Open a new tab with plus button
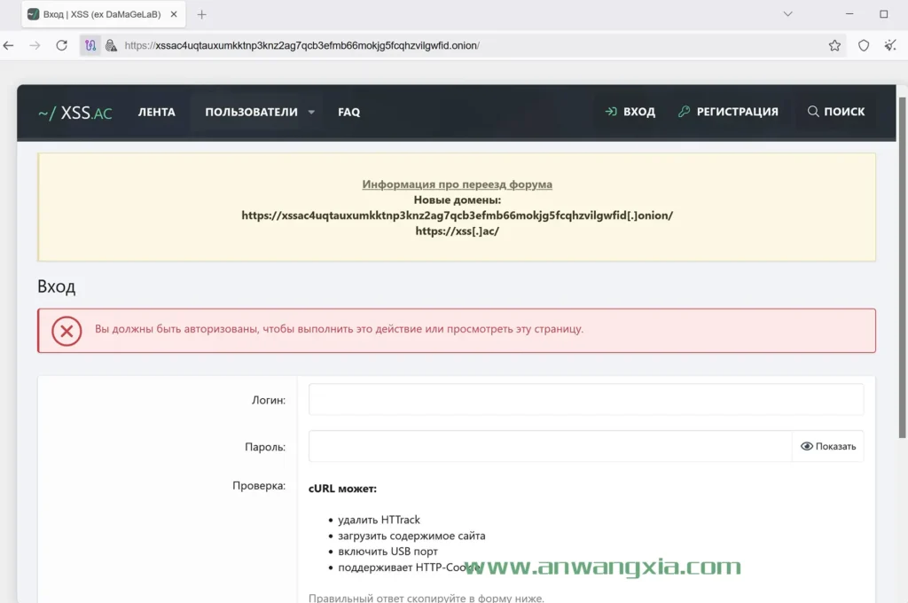Image resolution: width=908 pixels, height=603 pixels. click(201, 14)
